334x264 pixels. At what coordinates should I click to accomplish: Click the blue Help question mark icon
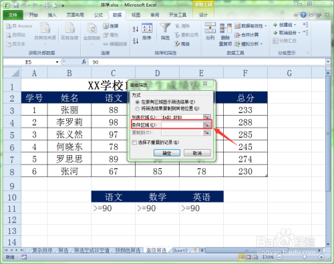pyautogui.click(x=303, y=15)
